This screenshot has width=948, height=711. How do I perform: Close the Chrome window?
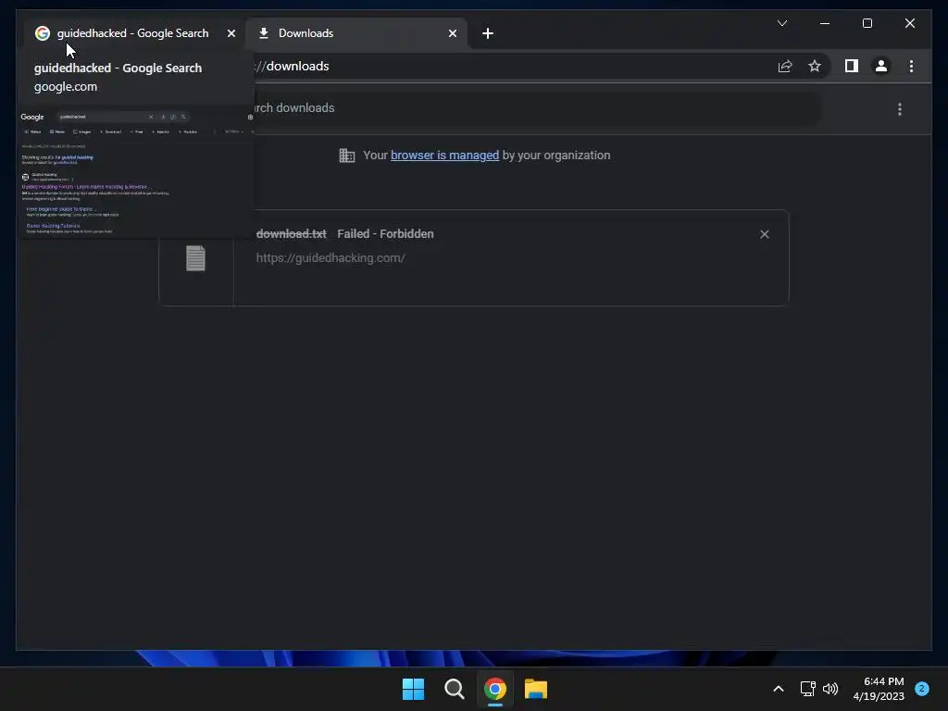click(x=909, y=23)
